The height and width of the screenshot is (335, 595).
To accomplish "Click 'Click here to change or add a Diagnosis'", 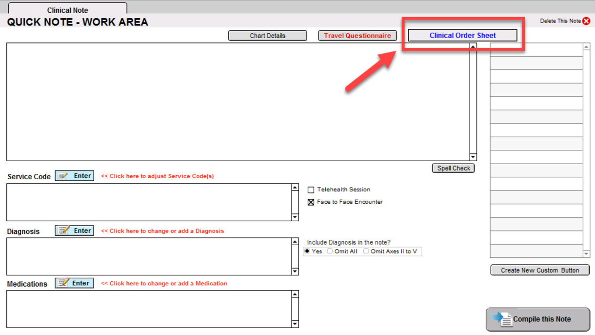I will coord(162,231).
